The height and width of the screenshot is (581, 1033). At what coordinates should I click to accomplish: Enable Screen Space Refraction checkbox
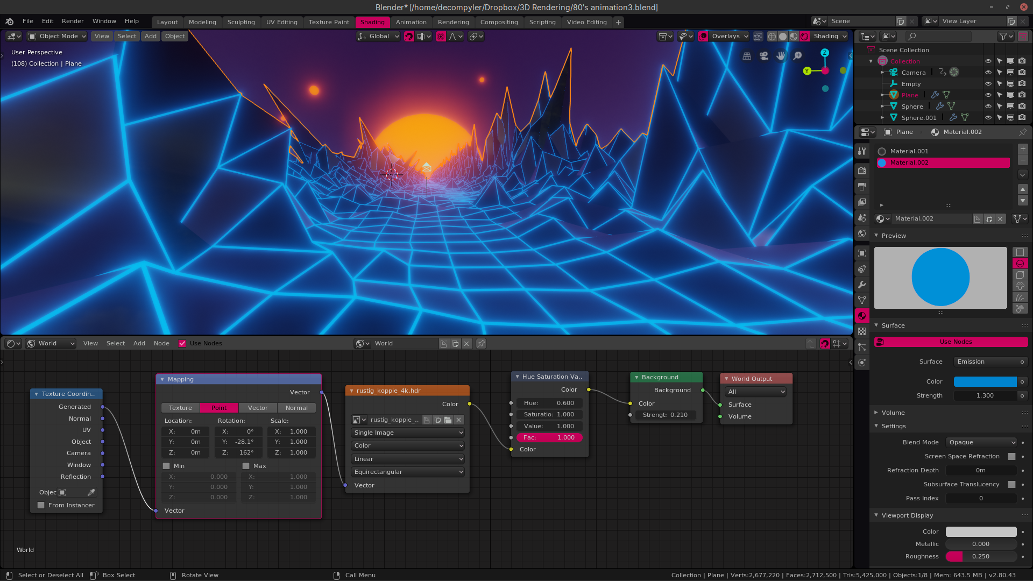tap(1011, 457)
